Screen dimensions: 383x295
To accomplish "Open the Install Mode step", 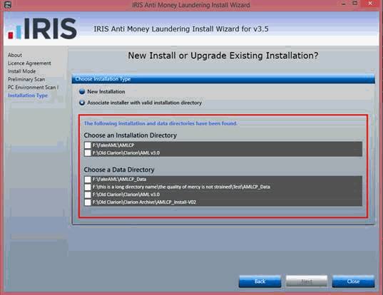I will point(21,71).
